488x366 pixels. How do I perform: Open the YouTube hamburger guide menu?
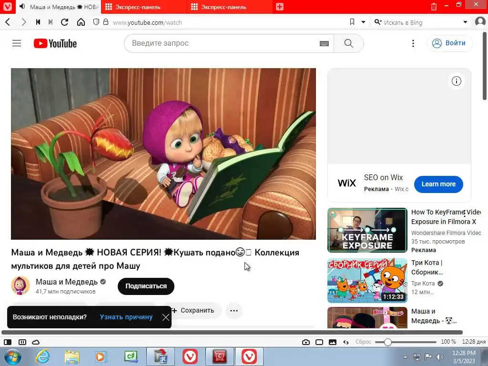coord(17,43)
